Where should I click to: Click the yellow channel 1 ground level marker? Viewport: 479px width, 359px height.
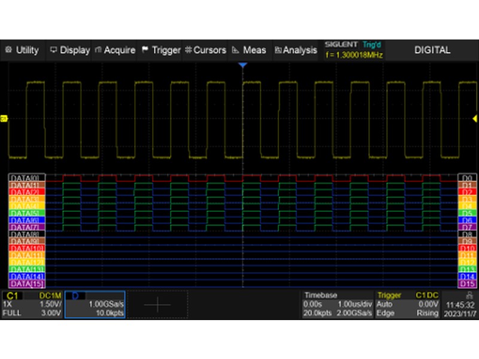[x=4, y=118]
